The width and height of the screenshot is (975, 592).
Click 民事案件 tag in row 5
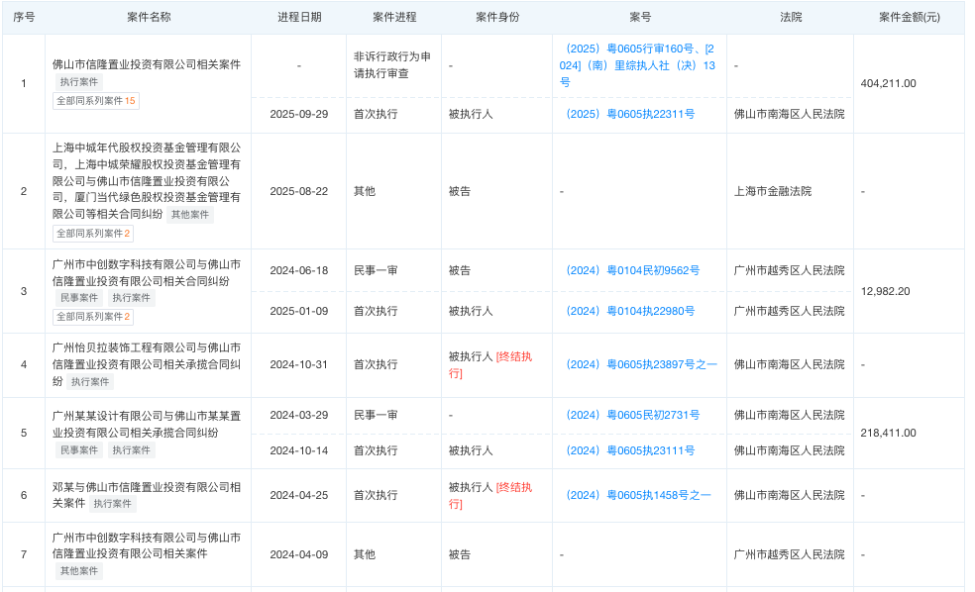[x=79, y=450]
